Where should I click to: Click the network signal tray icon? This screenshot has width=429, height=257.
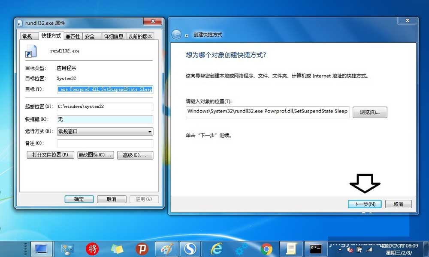369,250
